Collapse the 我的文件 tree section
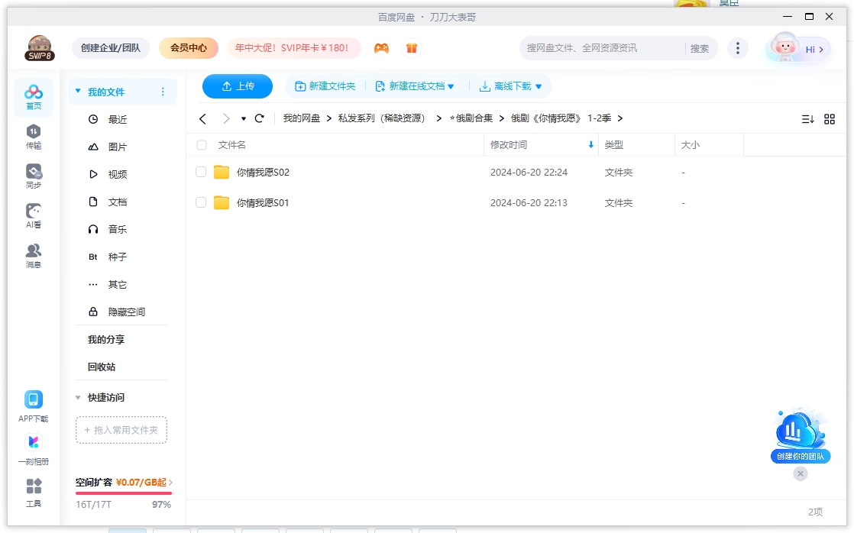The height and width of the screenshot is (533, 854). click(x=77, y=92)
